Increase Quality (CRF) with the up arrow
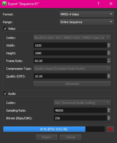 point(109,75)
